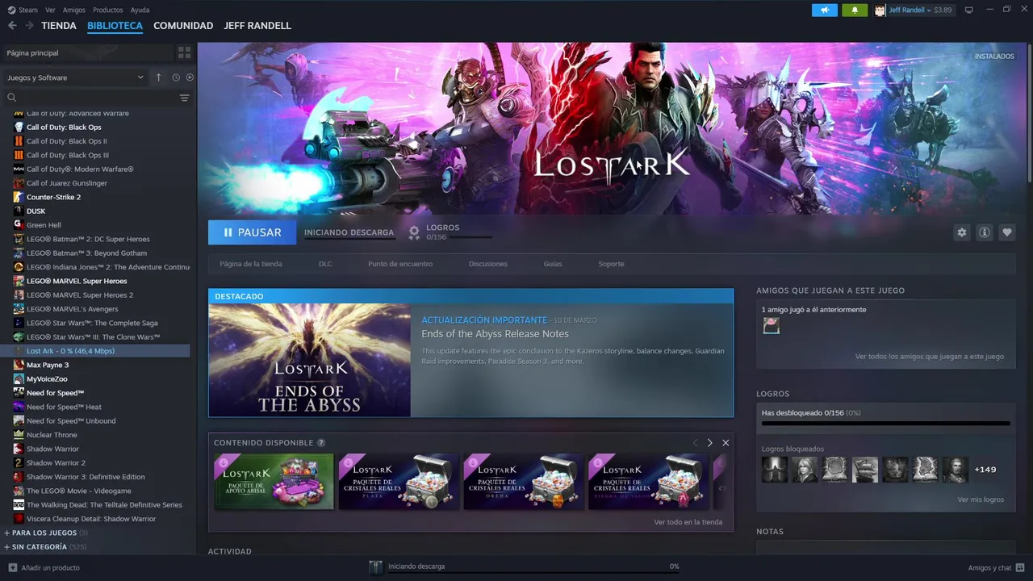Open the JEFF RANDELL profile tab
Screen dimensions: 1033x581
(x=257, y=26)
